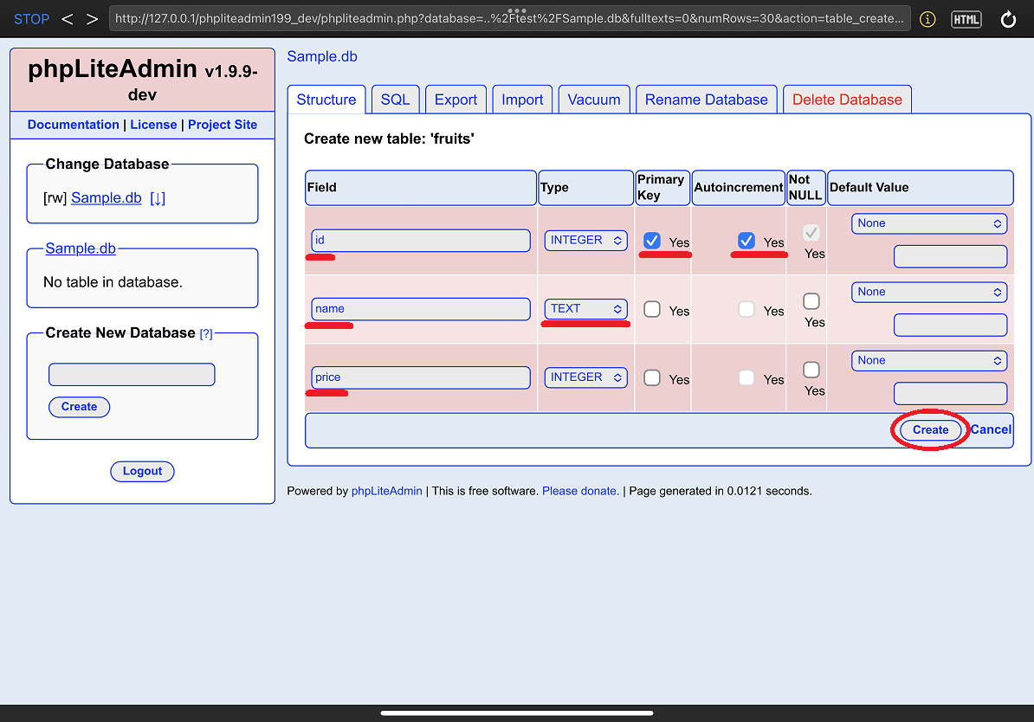Check Primary Key for the price row
The image size is (1034, 722).
[652, 377]
